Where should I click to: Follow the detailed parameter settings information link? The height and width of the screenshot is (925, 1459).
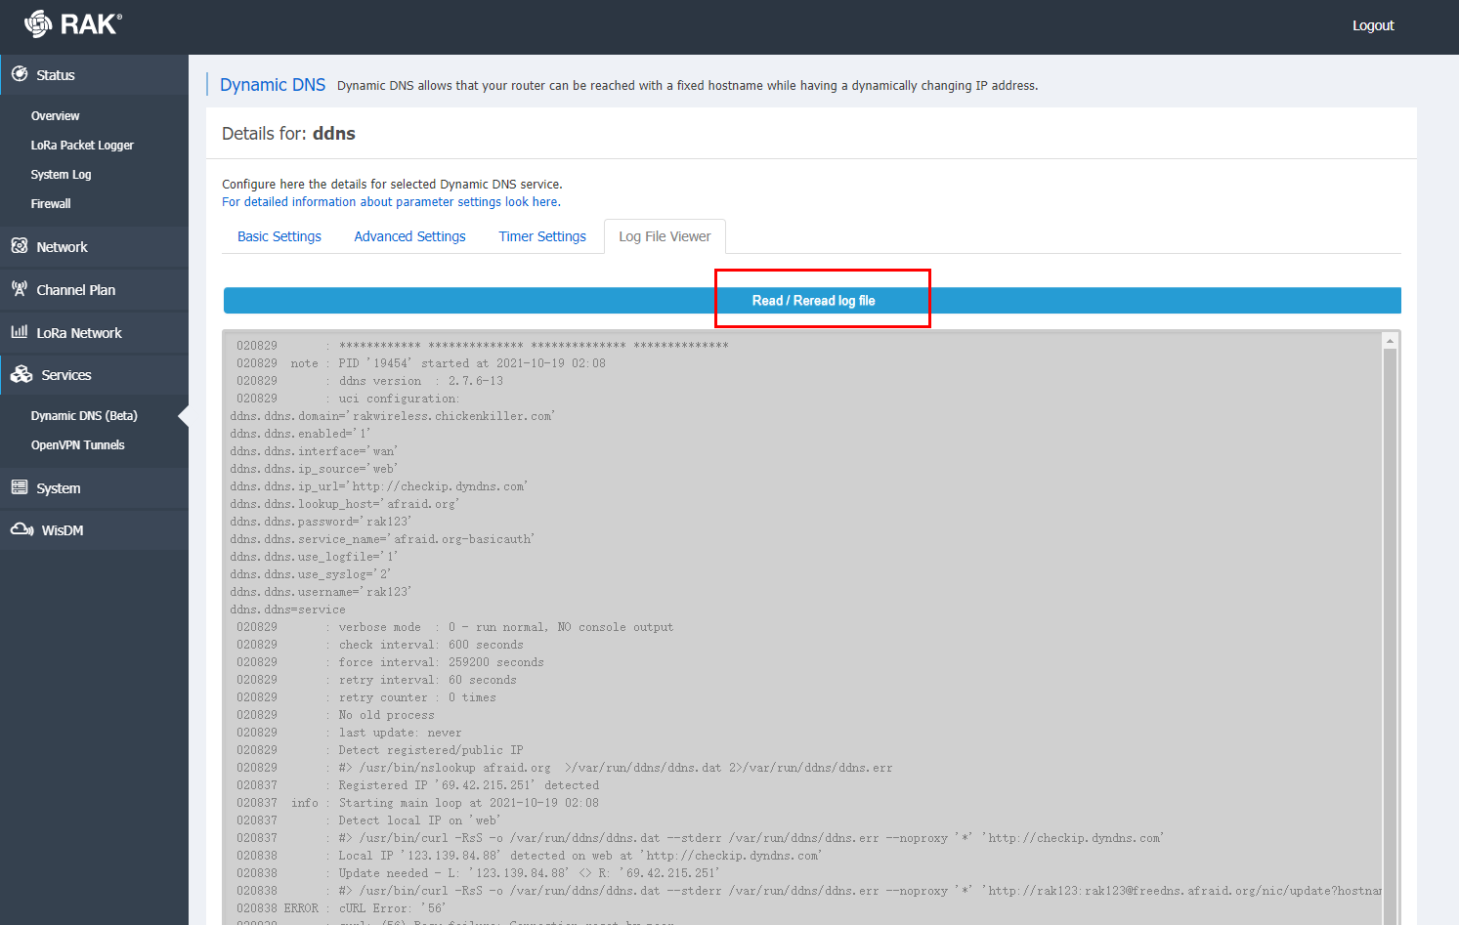coord(391,202)
